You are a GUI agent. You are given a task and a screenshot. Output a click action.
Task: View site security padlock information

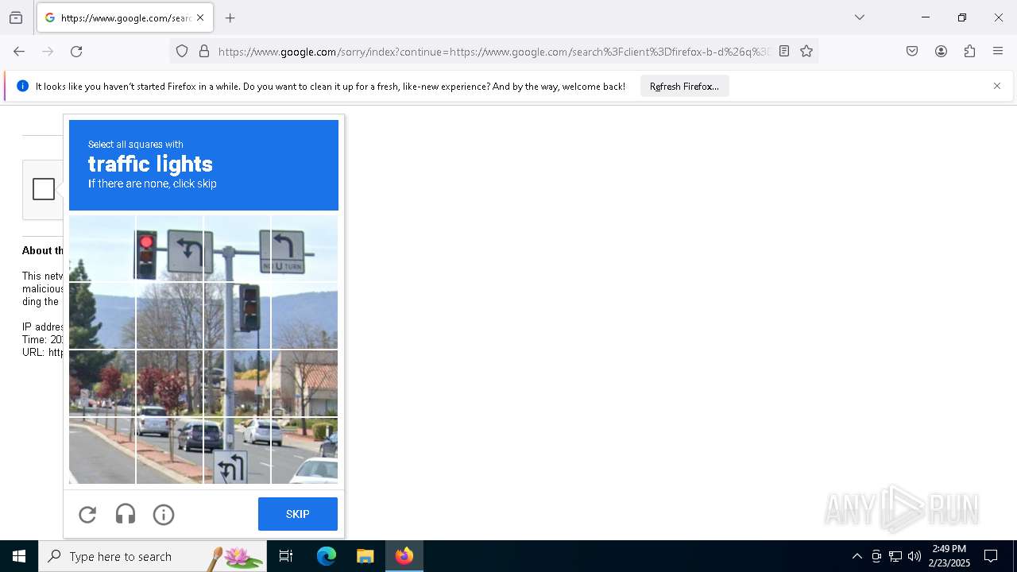click(x=204, y=52)
